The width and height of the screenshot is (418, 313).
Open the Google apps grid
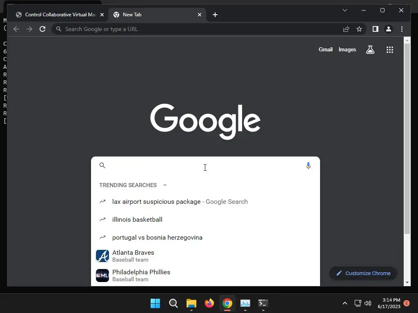pos(390,49)
